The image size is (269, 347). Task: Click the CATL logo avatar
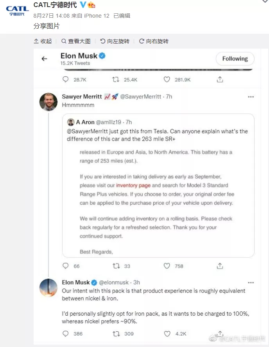(x=17, y=11)
